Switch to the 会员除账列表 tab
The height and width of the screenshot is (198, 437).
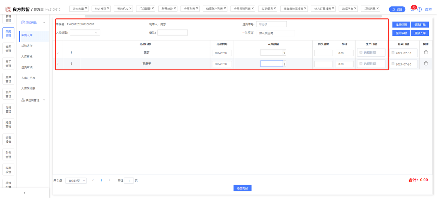(x=242, y=9)
